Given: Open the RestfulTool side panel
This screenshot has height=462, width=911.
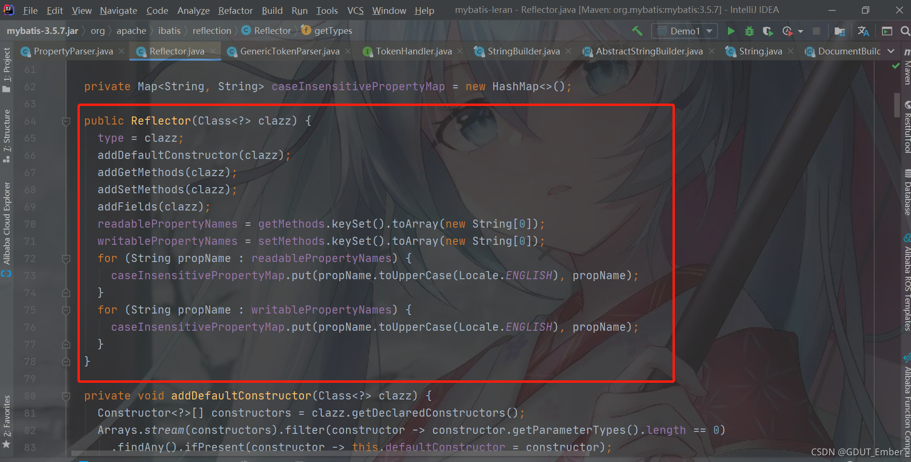Looking at the screenshot, I should tap(907, 127).
